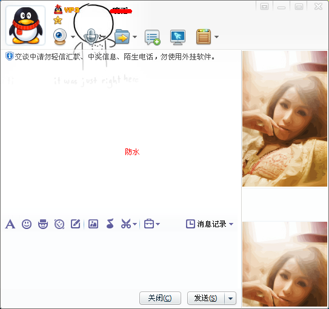Open the handwriting input pencil icon
The height and width of the screenshot is (309, 329).
coord(76,224)
